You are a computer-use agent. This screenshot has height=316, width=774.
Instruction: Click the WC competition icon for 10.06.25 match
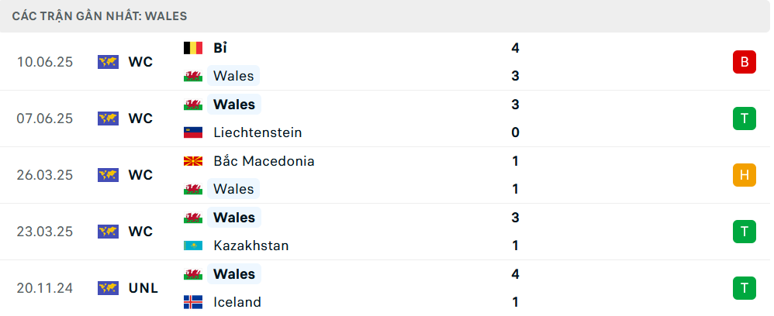click(x=108, y=62)
